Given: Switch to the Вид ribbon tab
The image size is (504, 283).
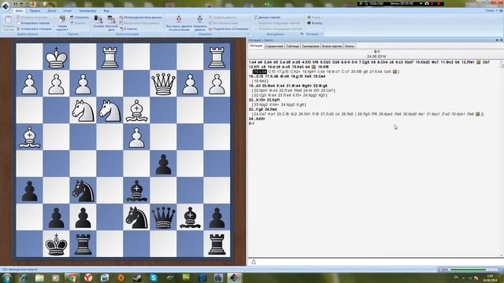Looking at the screenshot, I should click(106, 10).
